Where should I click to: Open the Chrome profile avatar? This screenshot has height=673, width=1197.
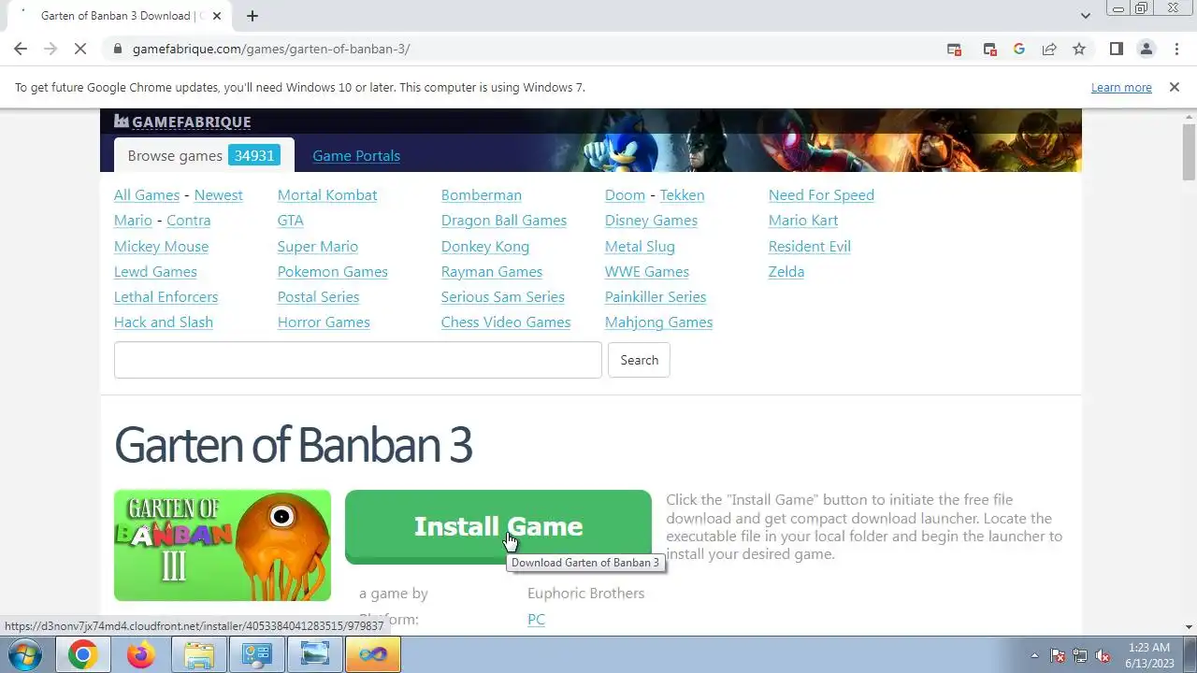click(1146, 49)
